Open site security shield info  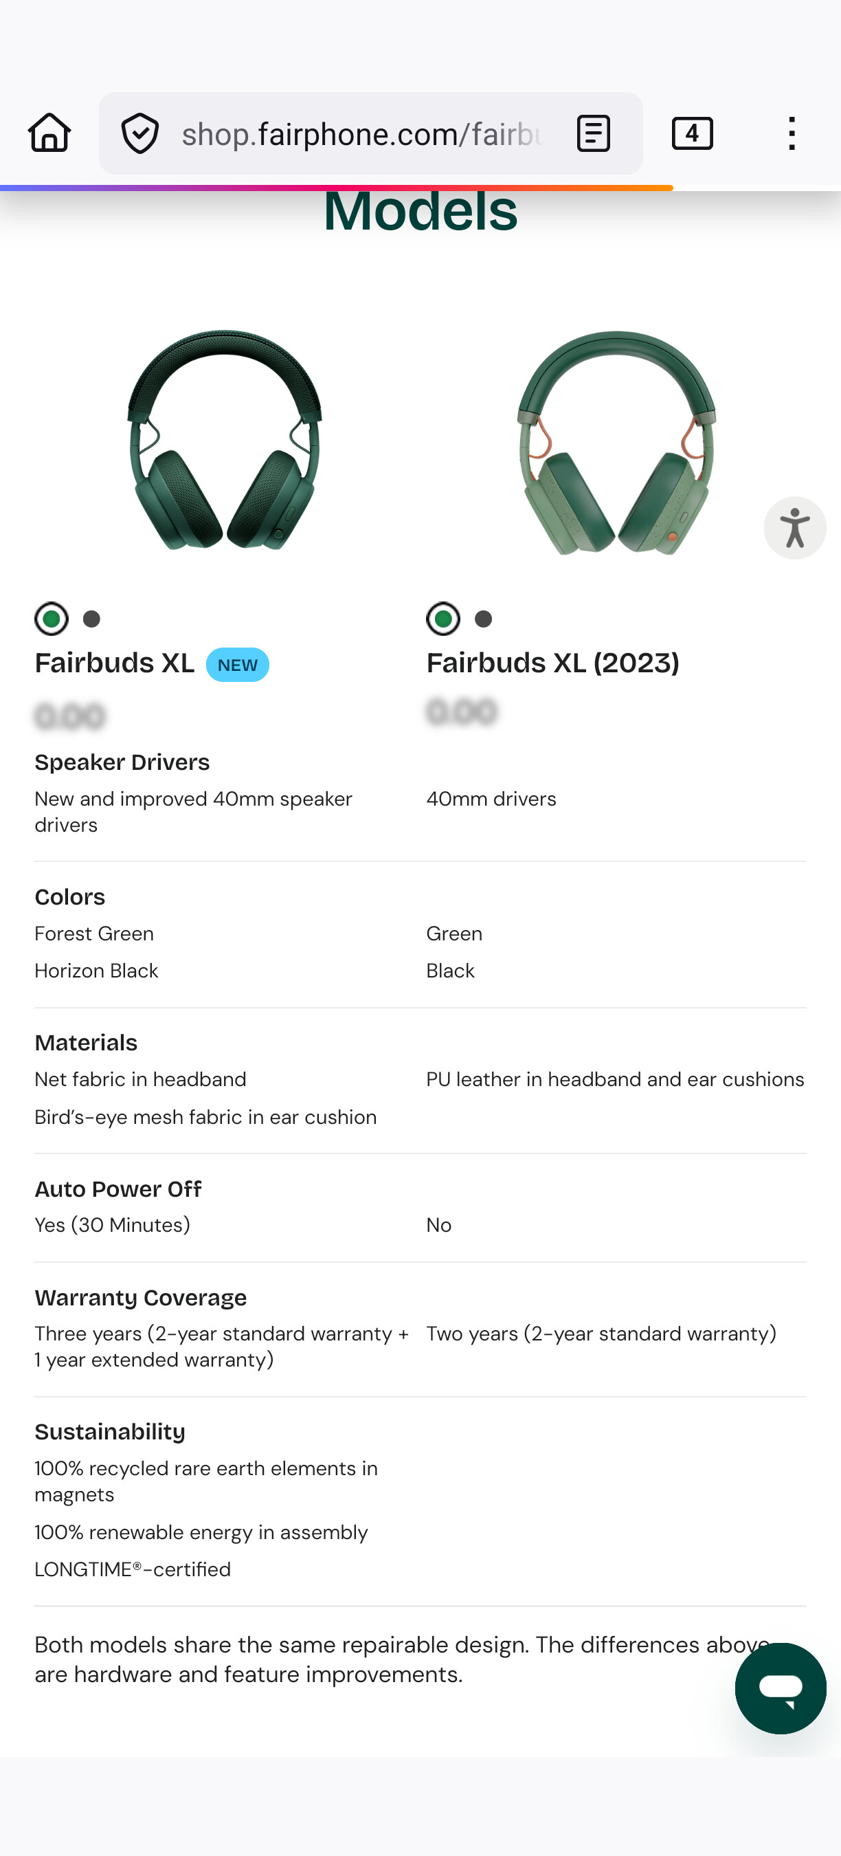139,133
